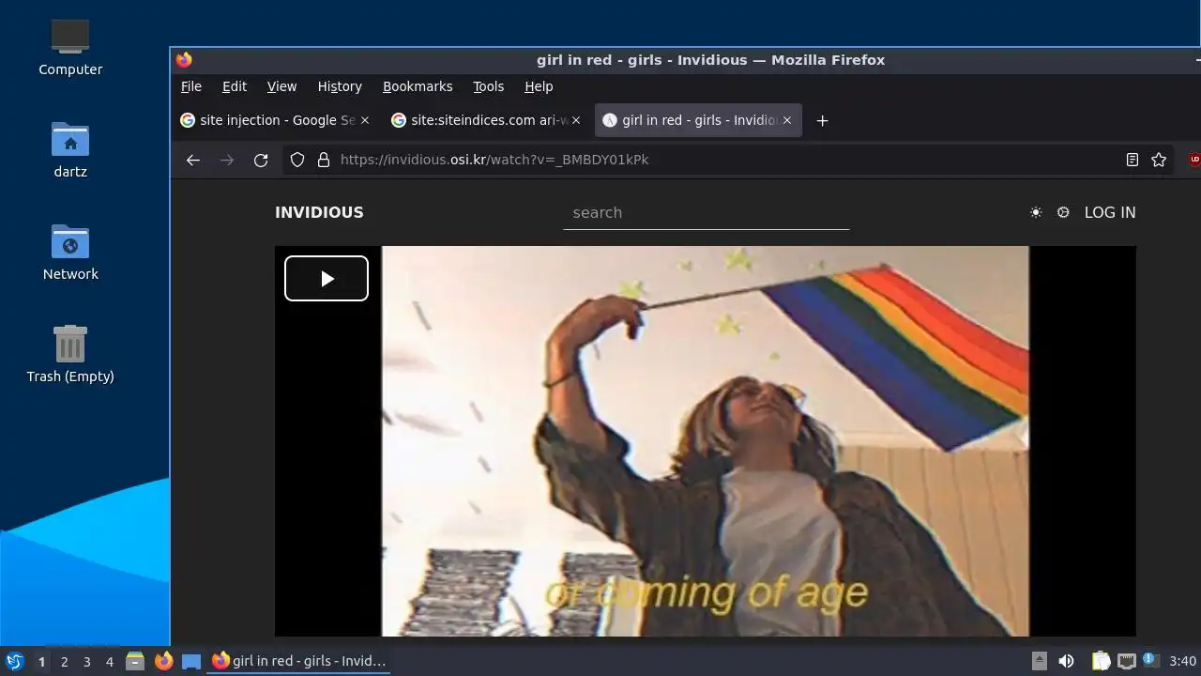The height and width of the screenshot is (676, 1201).
Task: Click the show desktop taskbar icon
Action: point(191,661)
